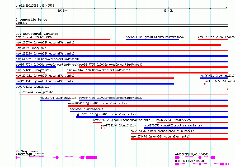Screen dimensions: 235x167
Task: Click the 39040k ruler tick label
Action: pos(168,11)
